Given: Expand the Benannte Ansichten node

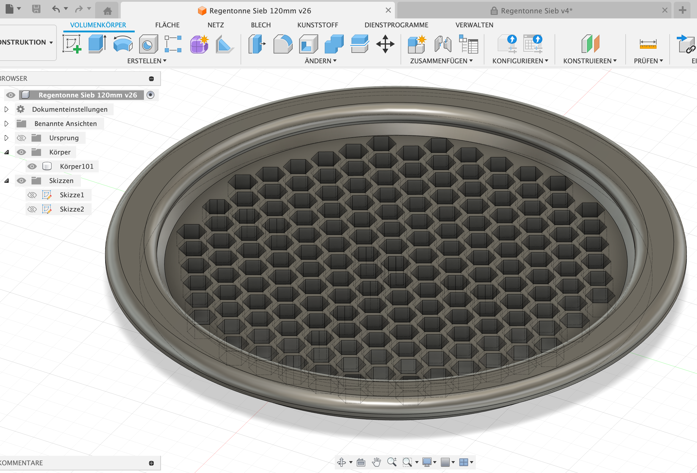Looking at the screenshot, I should [7, 124].
